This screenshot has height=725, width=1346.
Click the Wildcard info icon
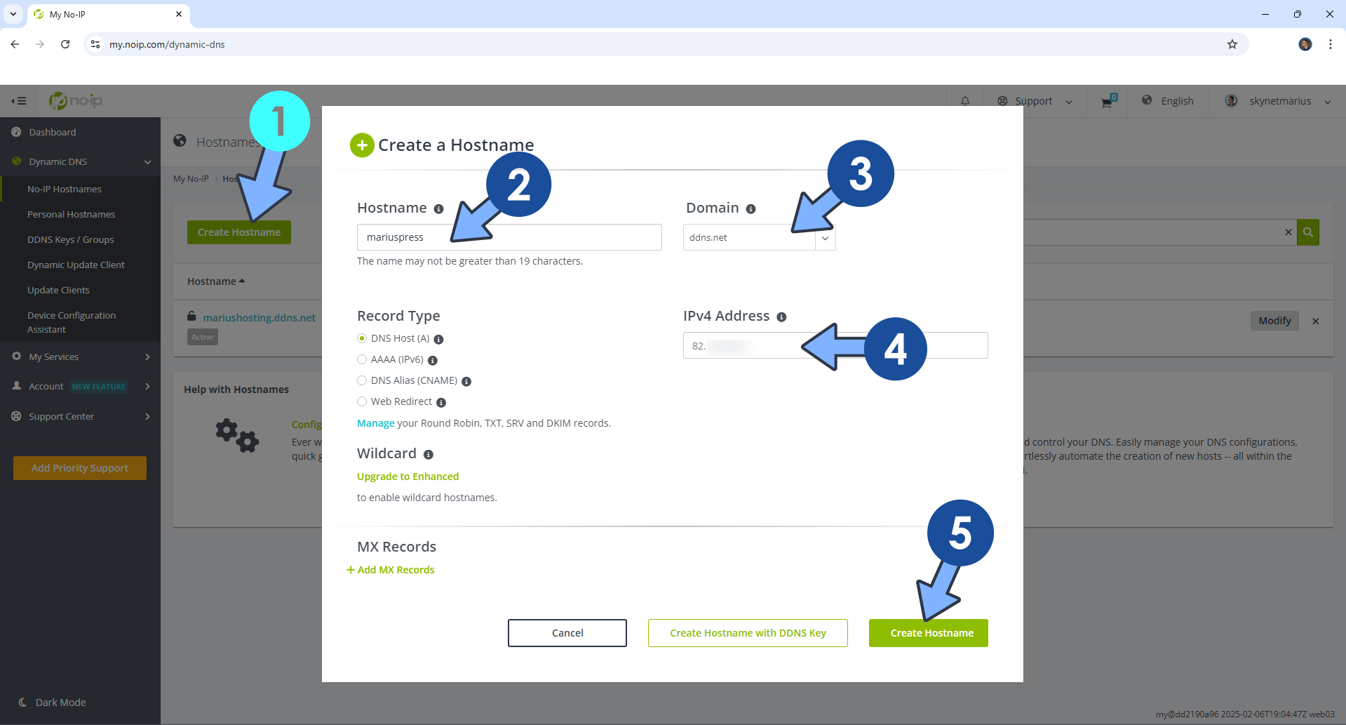tap(429, 455)
